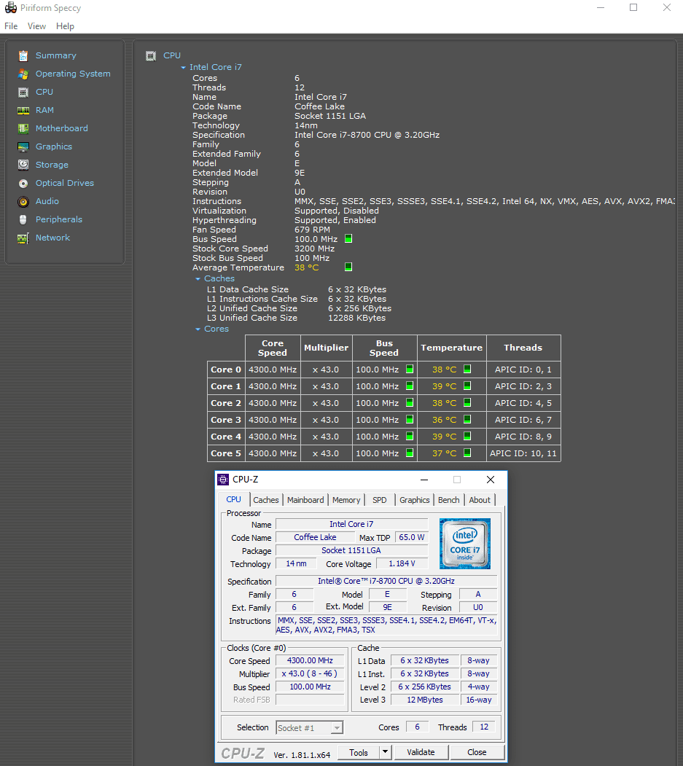683x766 pixels.
Task: Click Core 2 temperature graph icon
Action: [467, 402]
